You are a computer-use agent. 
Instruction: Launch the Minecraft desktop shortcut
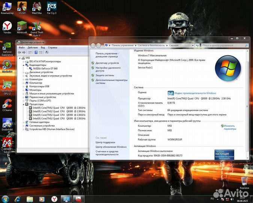point(22,27)
